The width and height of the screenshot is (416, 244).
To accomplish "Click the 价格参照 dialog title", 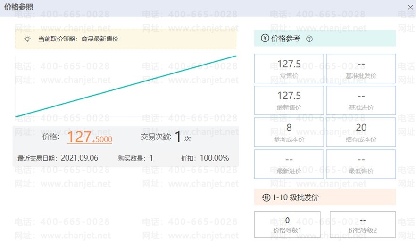I will pos(18,7).
